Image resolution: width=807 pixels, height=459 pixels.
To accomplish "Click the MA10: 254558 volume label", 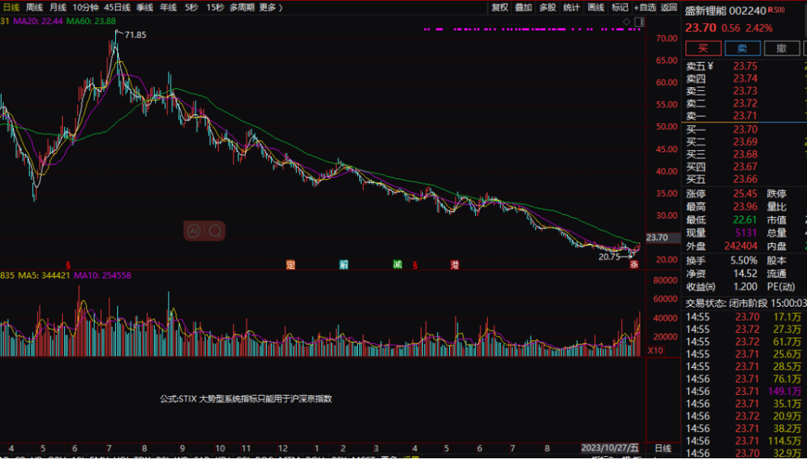I will [102, 275].
